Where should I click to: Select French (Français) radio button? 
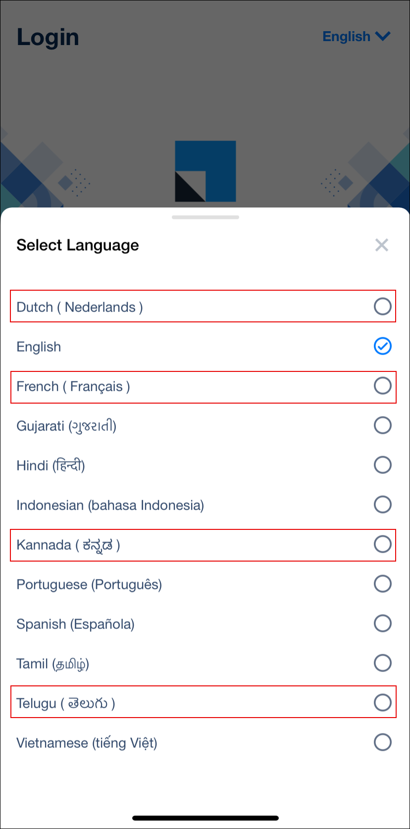tap(382, 386)
